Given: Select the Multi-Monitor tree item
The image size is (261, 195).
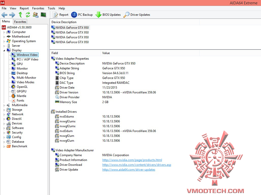Looking at the screenshot, I should (26, 78).
